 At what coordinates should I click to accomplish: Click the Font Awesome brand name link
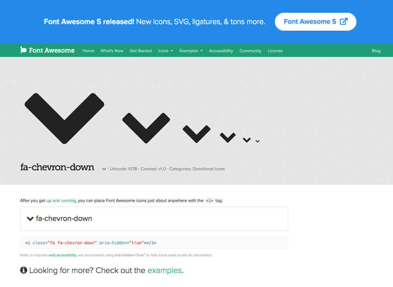point(51,50)
